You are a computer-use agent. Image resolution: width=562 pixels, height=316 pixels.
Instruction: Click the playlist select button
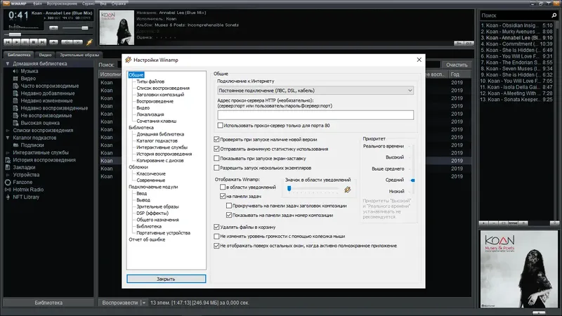pos(503,223)
